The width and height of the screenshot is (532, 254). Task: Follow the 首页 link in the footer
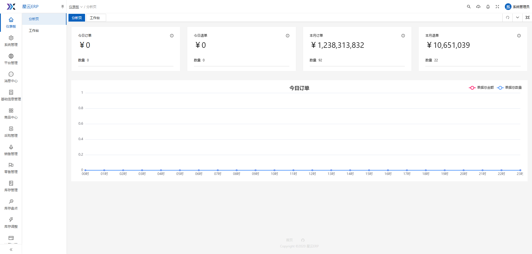point(289,240)
